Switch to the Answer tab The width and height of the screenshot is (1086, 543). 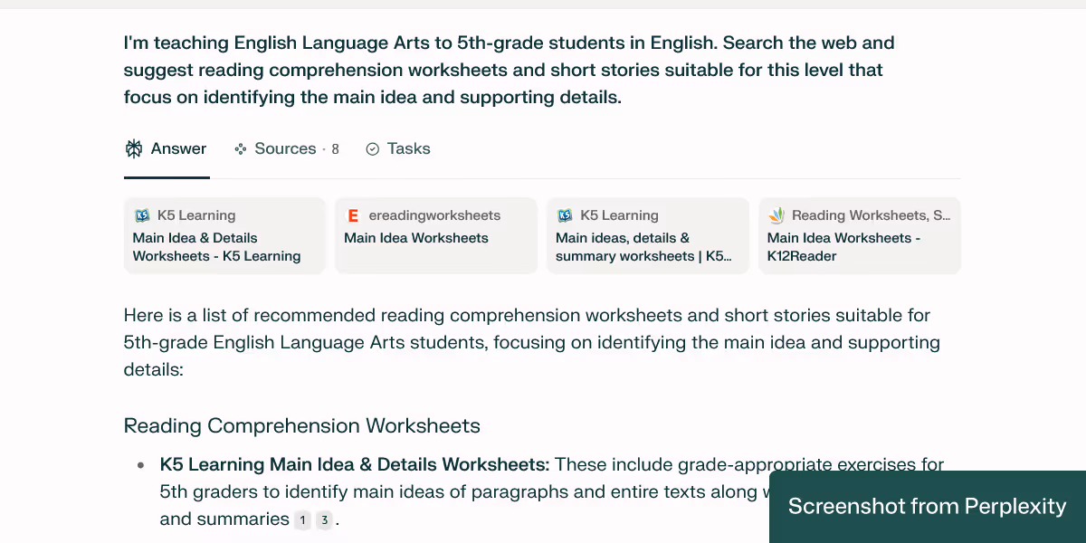pyautogui.click(x=167, y=149)
